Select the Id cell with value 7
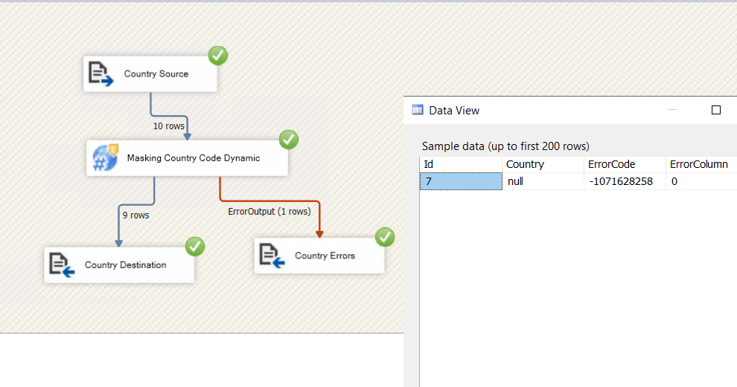Screen dimensions: 737x387 point(460,181)
